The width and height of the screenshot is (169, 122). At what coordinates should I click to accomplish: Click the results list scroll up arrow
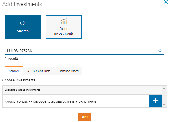(164, 88)
